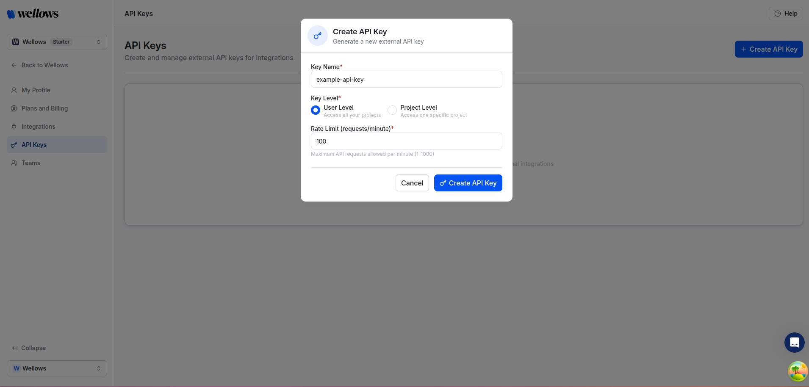Navigate to Teams in the sidebar
The image size is (809, 387).
click(30, 163)
